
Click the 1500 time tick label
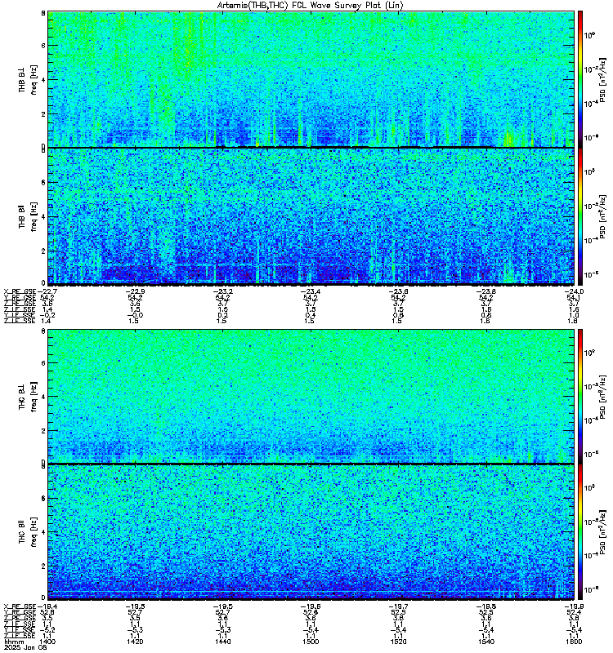311,642
